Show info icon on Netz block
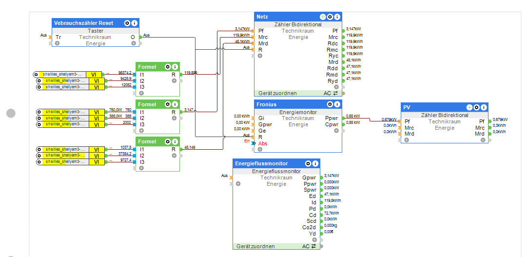 [x=337, y=17]
